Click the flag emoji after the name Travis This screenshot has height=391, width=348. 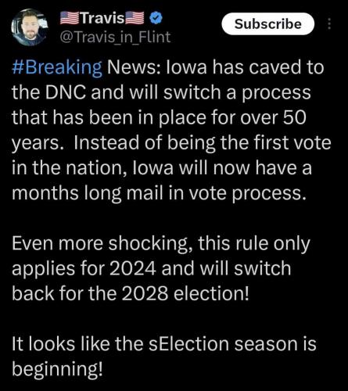[135, 18]
